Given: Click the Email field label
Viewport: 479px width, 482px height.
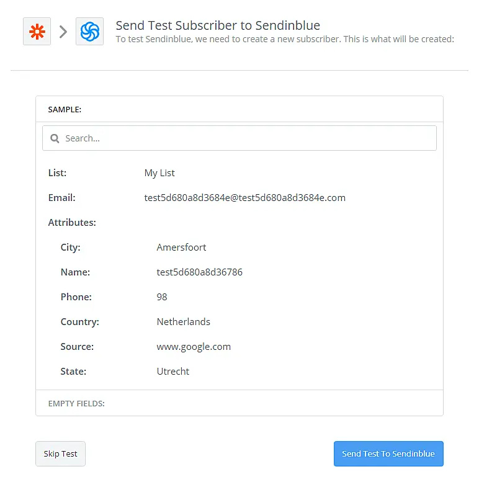Looking at the screenshot, I should (61, 198).
